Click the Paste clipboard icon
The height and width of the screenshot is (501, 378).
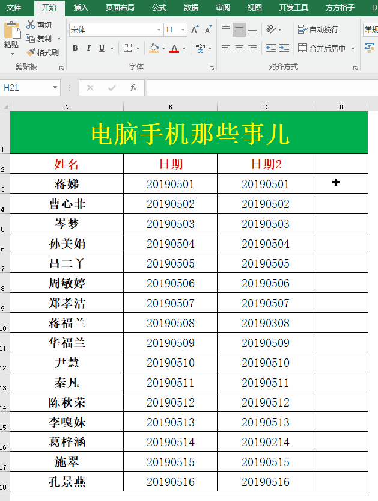point(12,31)
